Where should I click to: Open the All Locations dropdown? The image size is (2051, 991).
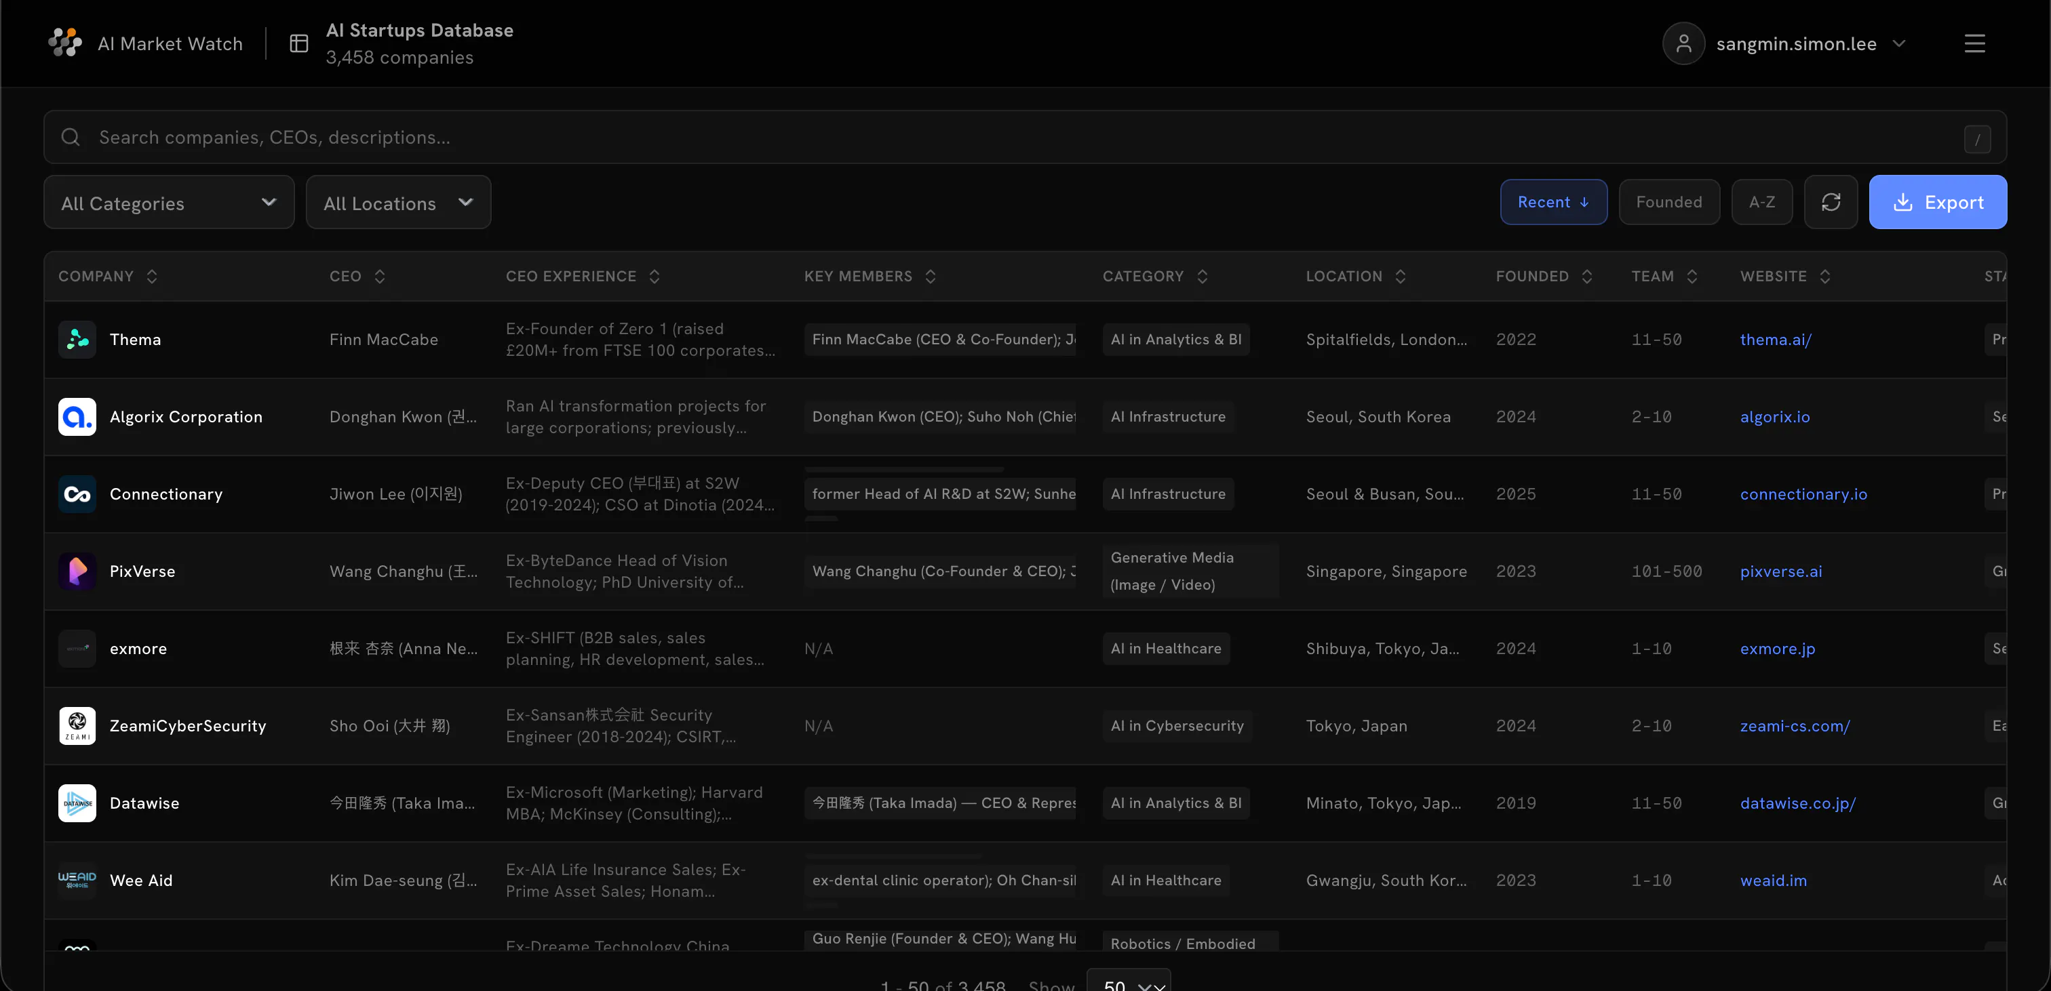(x=398, y=202)
